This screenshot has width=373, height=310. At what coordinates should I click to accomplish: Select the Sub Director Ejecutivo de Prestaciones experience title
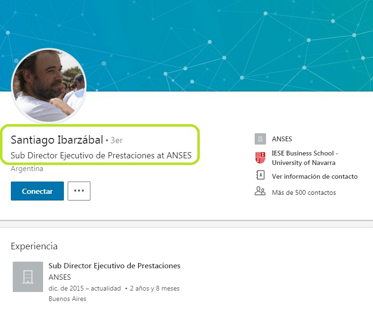point(114,265)
